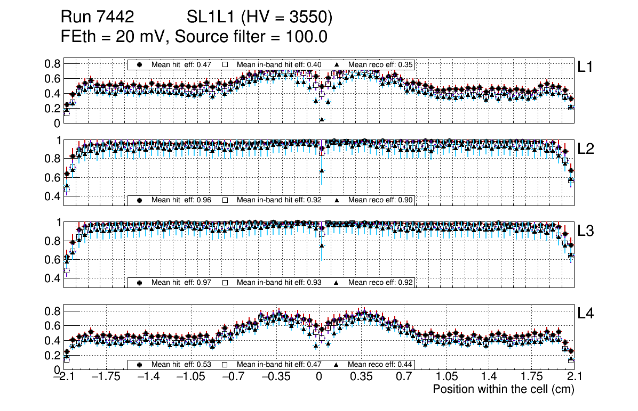Click the triangle marker in L3 legend

[337, 282]
